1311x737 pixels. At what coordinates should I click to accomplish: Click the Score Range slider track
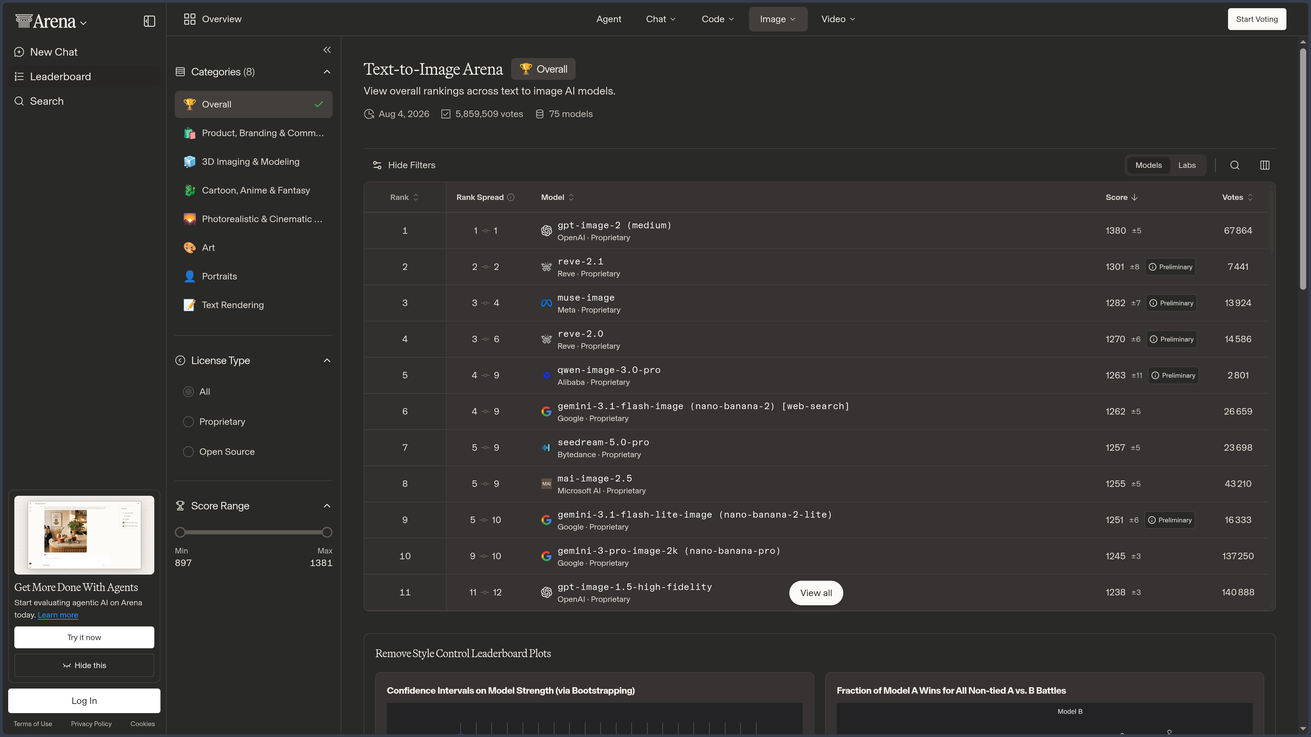(253, 533)
